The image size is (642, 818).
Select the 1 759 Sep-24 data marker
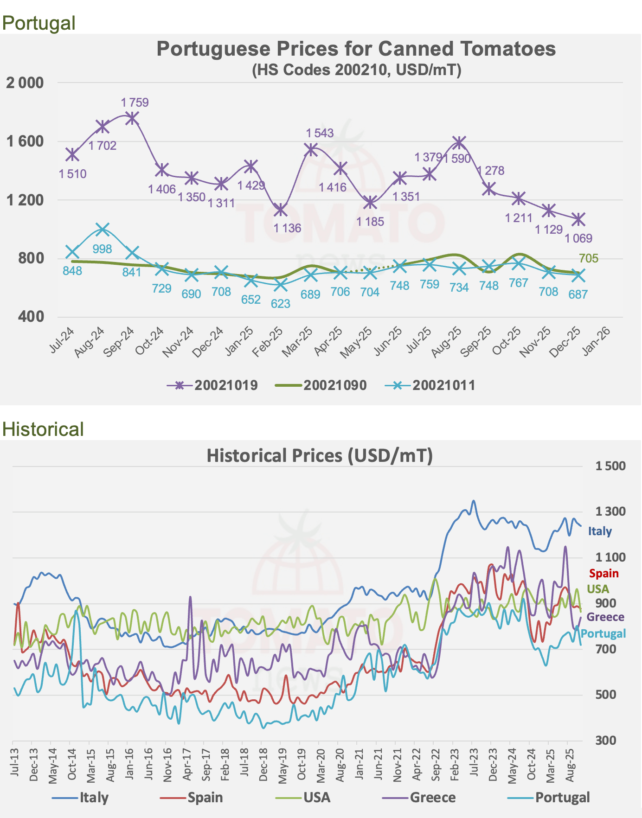click(132, 118)
